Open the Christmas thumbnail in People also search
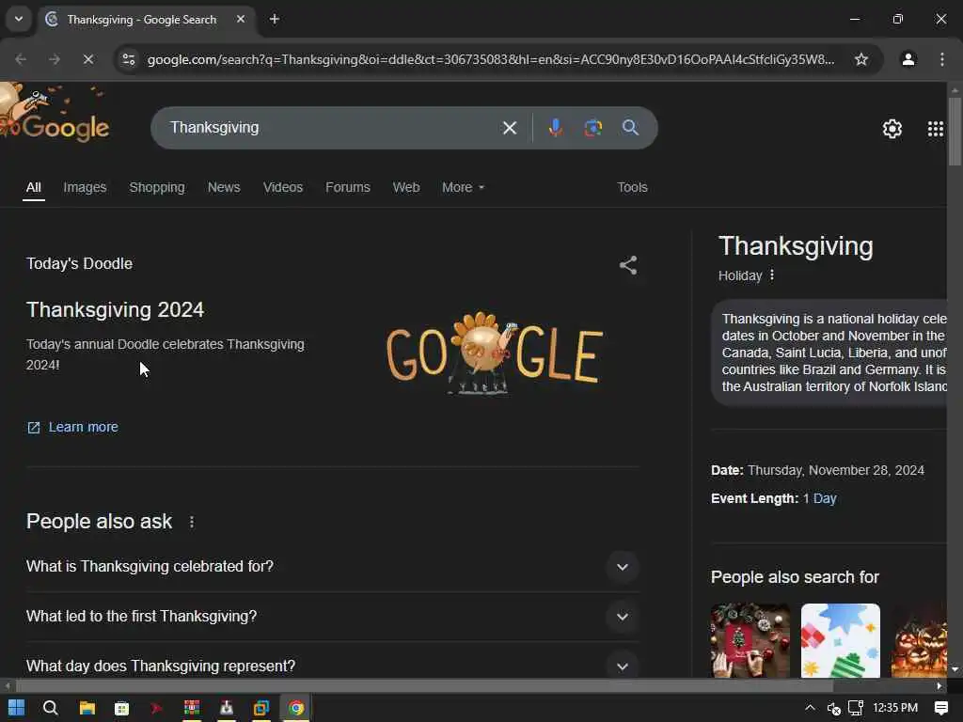Viewport: 963px width, 722px height. [x=750, y=640]
